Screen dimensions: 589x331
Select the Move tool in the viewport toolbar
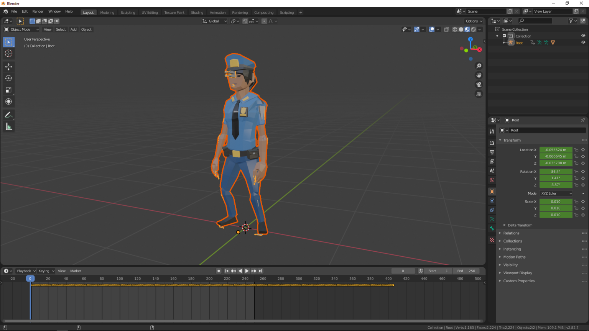(8, 67)
